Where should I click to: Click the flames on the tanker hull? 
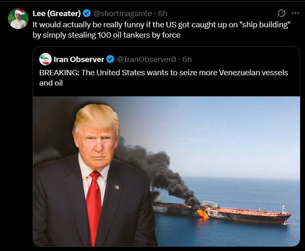click(202, 214)
